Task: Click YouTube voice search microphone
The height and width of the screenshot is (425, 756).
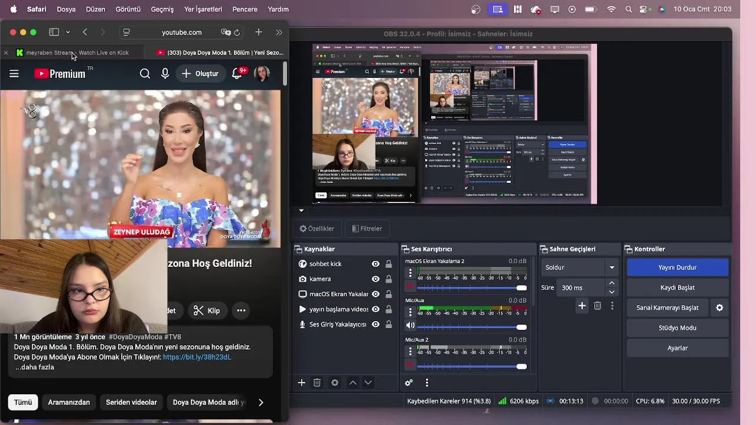Action: (x=165, y=74)
